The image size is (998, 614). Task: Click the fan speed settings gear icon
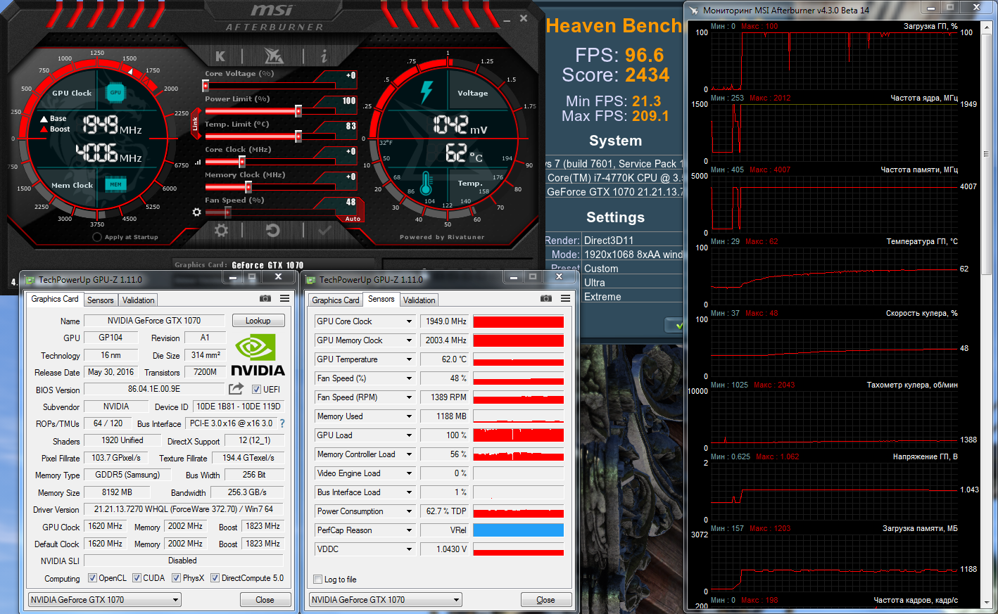pos(197,212)
